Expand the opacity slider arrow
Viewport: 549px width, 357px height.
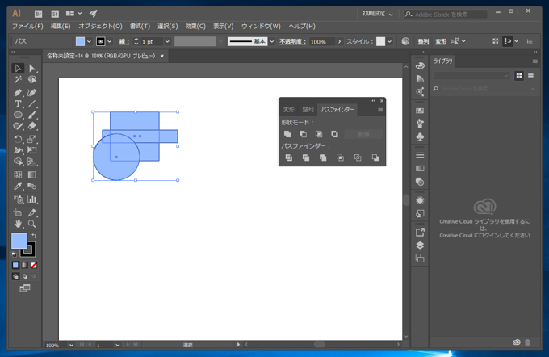click(339, 41)
